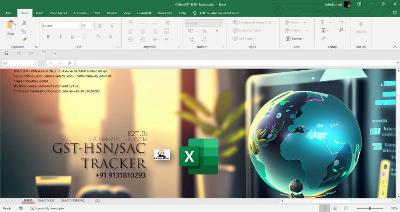Toggle Align Right in Alignment group
The width and height of the screenshot is (400, 212).
coord(155,31)
